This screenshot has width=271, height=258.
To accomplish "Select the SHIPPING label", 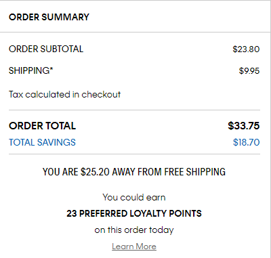I will point(29,70).
